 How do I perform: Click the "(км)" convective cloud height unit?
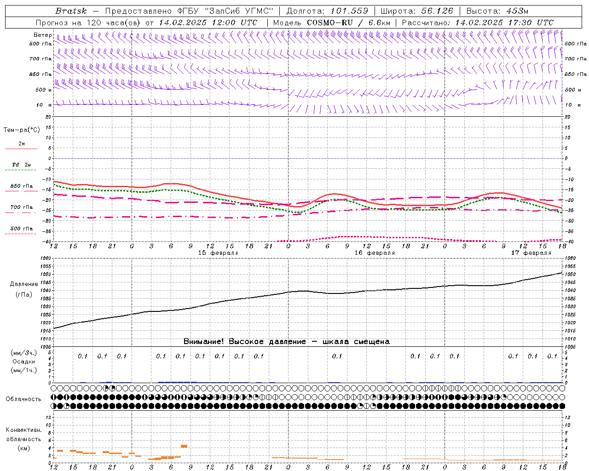(24, 448)
